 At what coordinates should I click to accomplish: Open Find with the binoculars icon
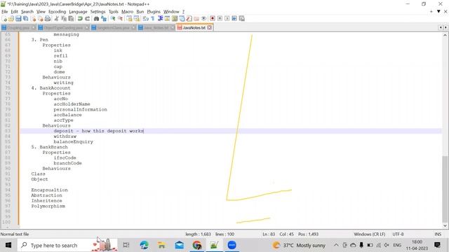(x=96, y=19)
